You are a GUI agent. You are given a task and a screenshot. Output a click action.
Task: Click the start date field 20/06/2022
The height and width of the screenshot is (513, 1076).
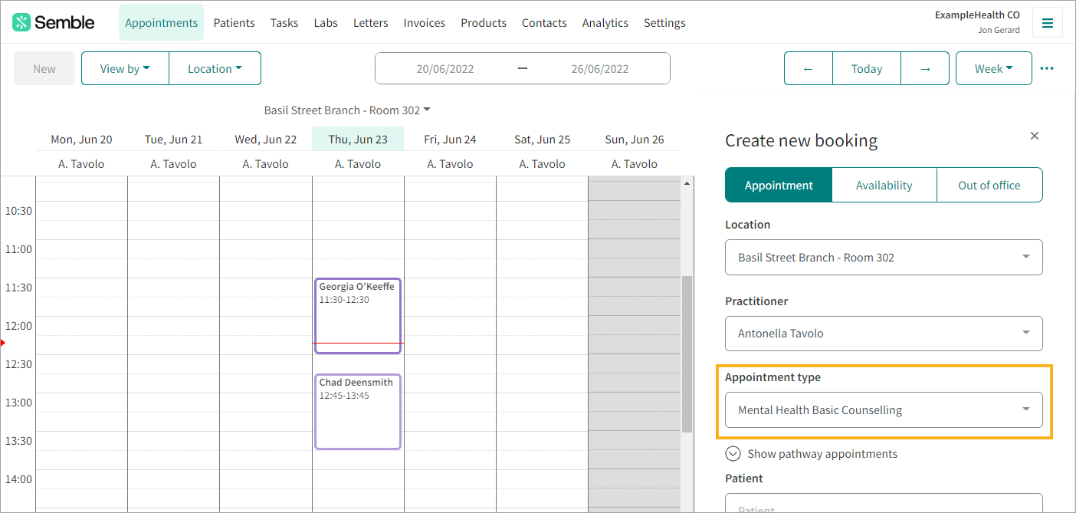pyautogui.click(x=445, y=68)
